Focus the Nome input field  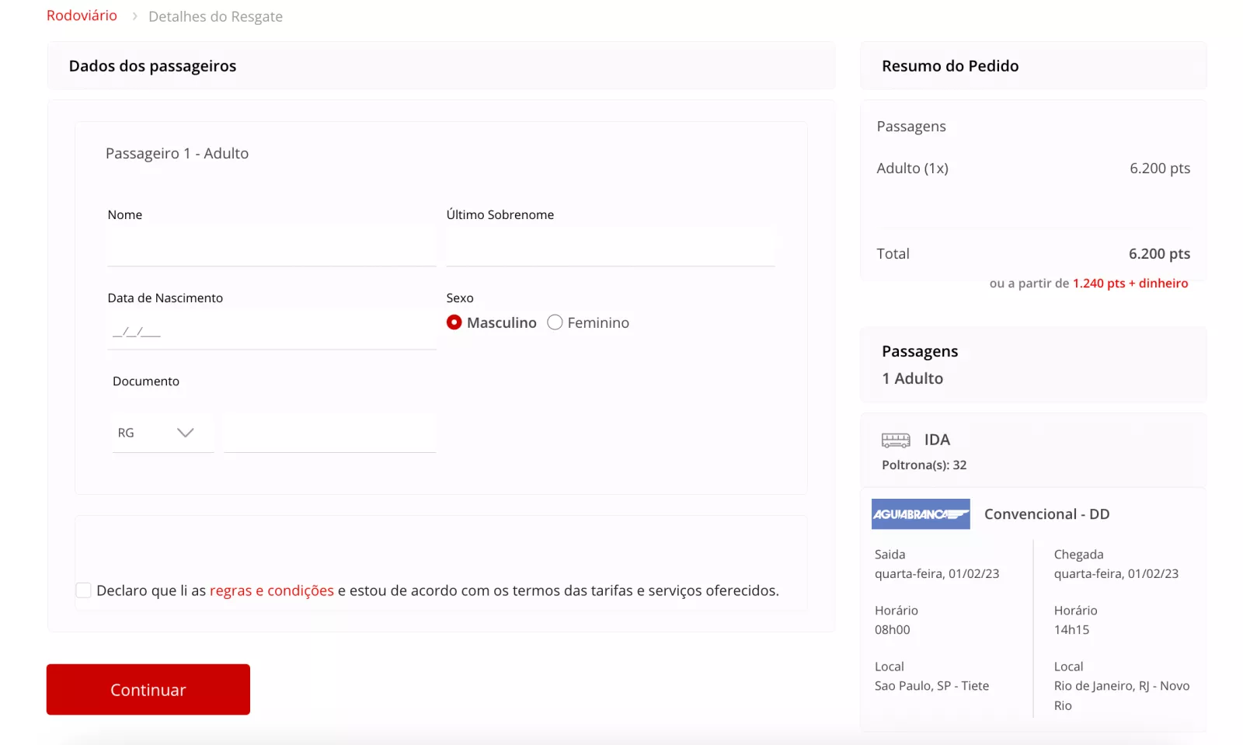pos(272,247)
